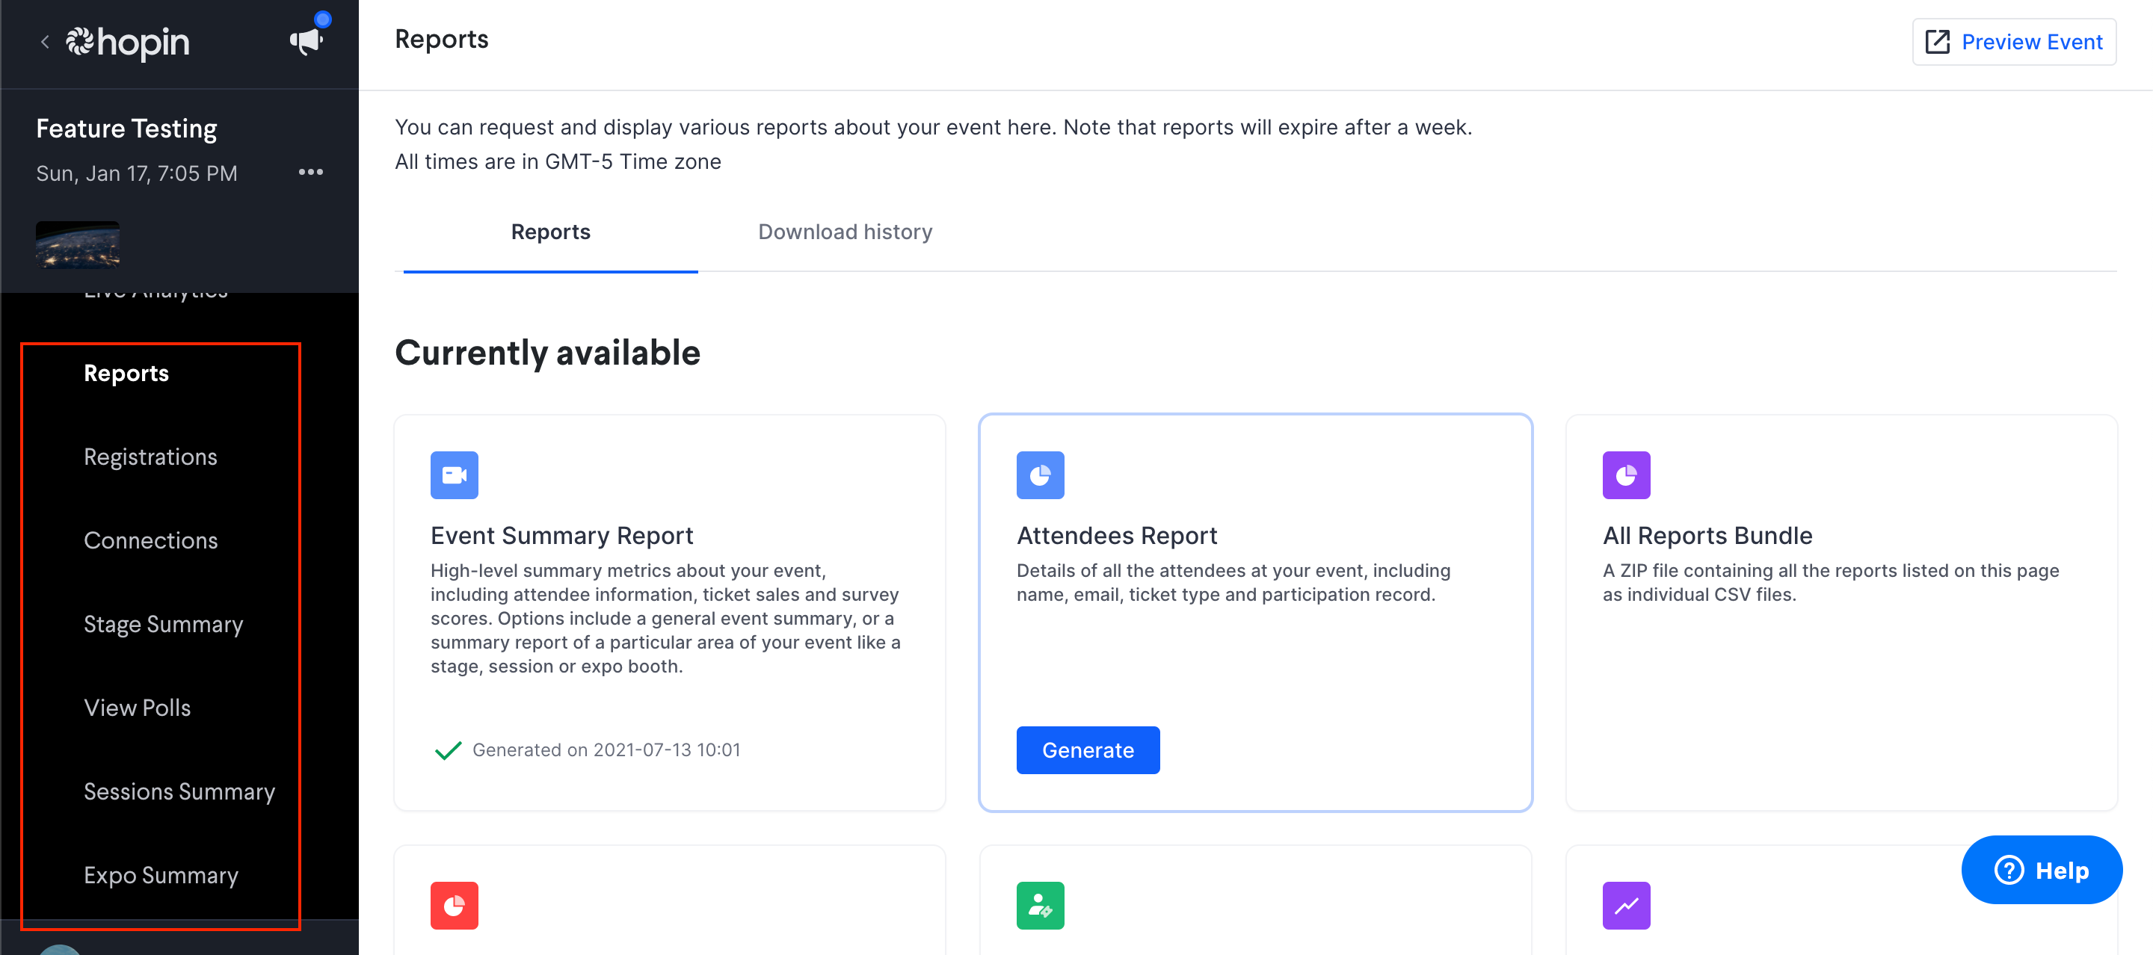Viewport: 2153px width, 955px height.
Task: Click the green generated checkmark icon
Action: tap(448, 750)
